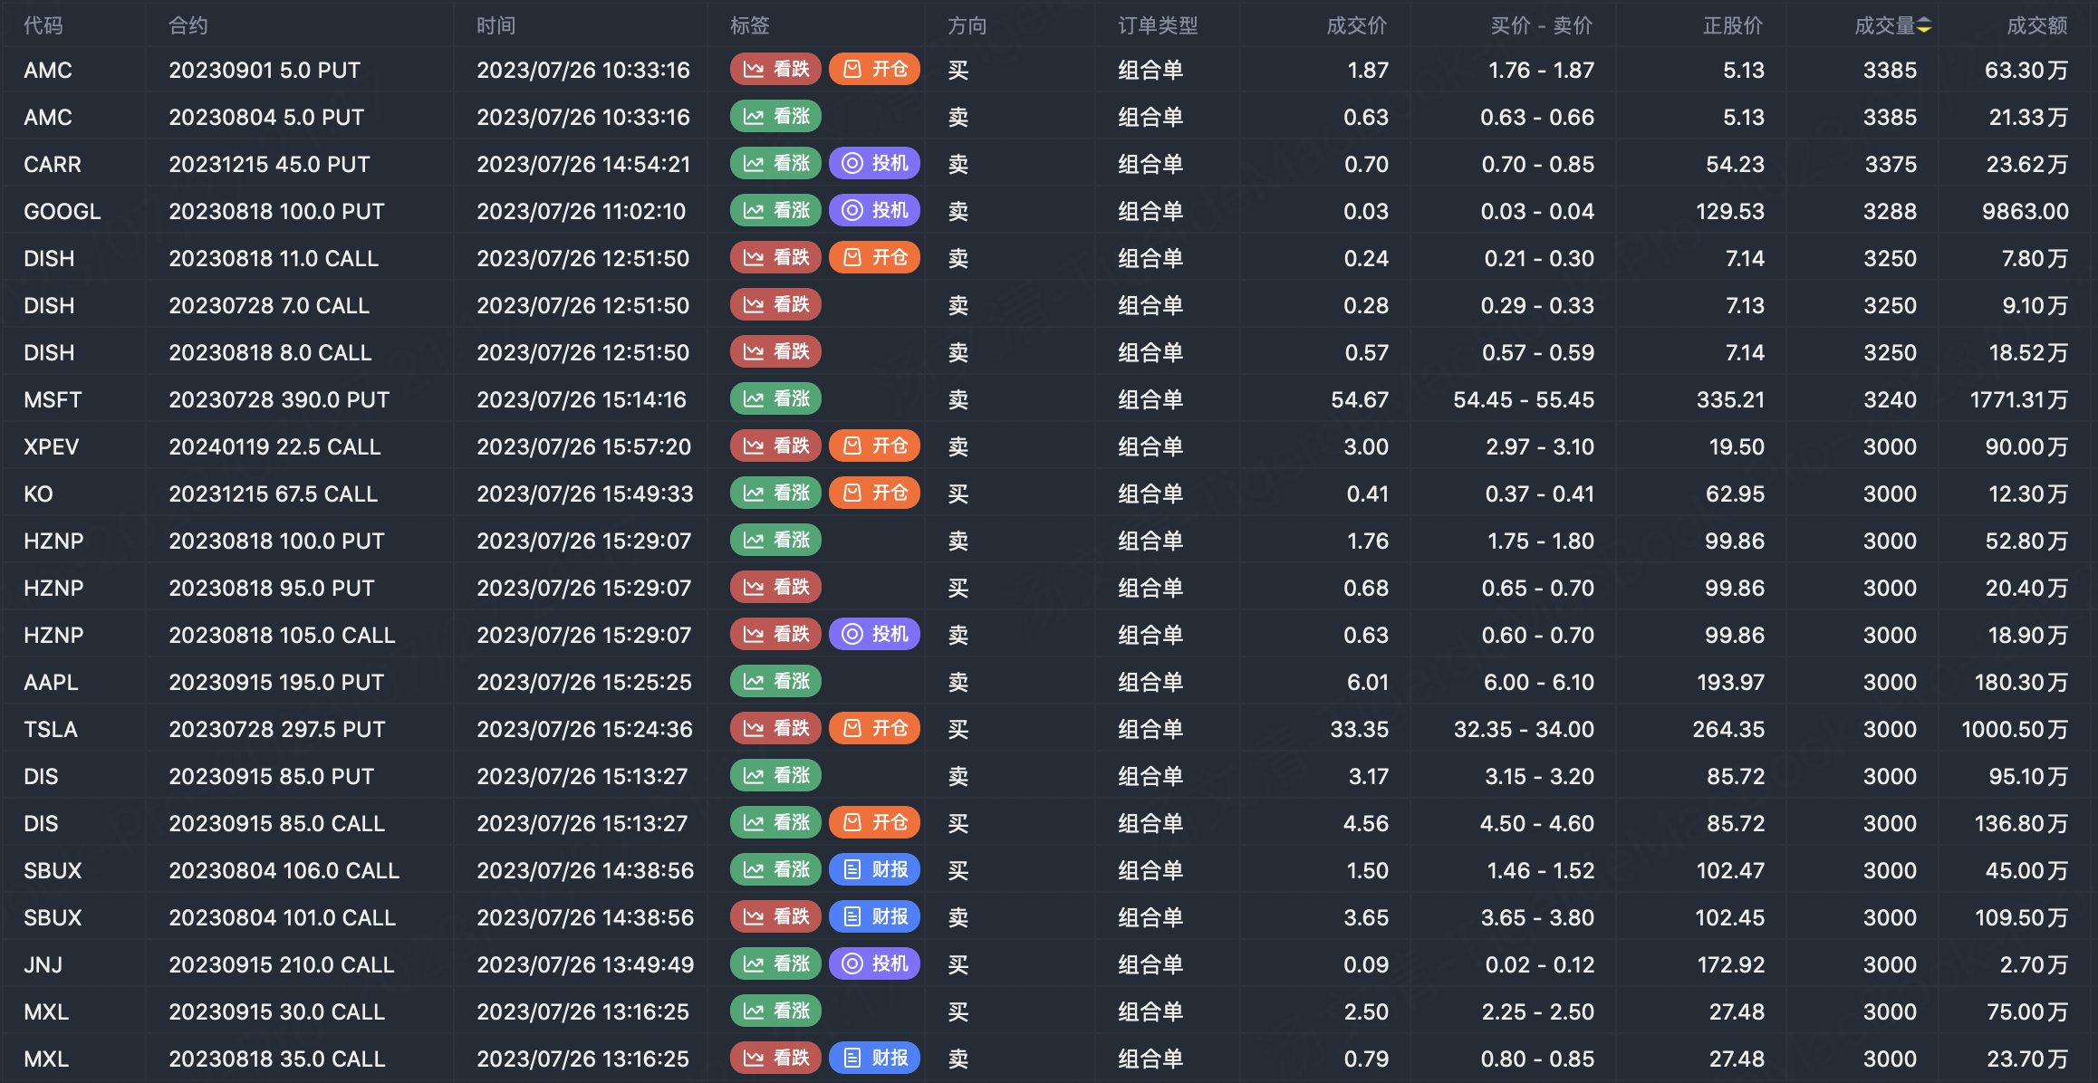Screen dimensions: 2098x1083
Task: Click contract 20230728 297.5 PUT
Action: pyautogui.click(x=277, y=729)
